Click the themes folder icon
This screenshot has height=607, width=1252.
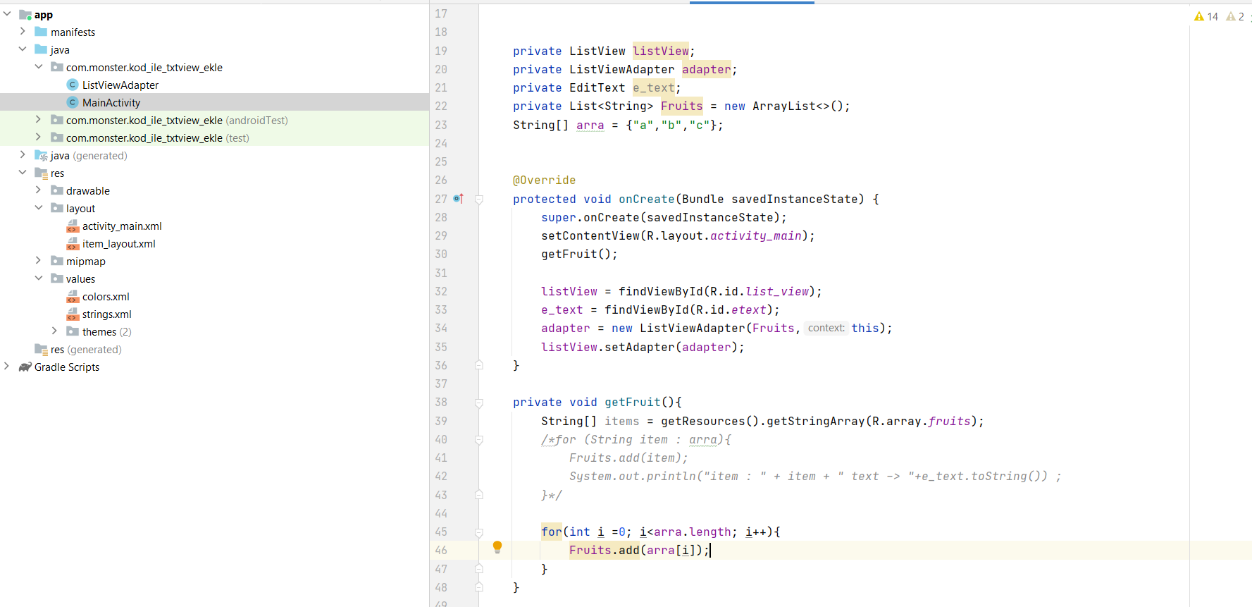click(73, 331)
